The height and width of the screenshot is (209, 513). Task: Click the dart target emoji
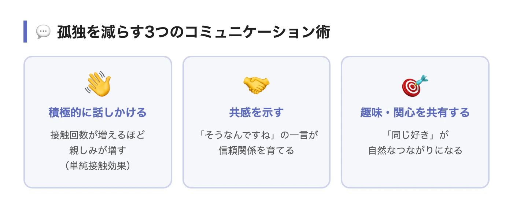[x=415, y=85]
